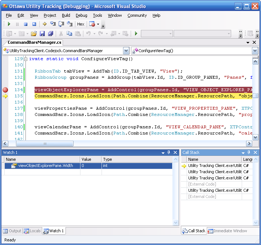261x245 pixels.
Task: Save the file with floppy icon
Action: [42, 34]
